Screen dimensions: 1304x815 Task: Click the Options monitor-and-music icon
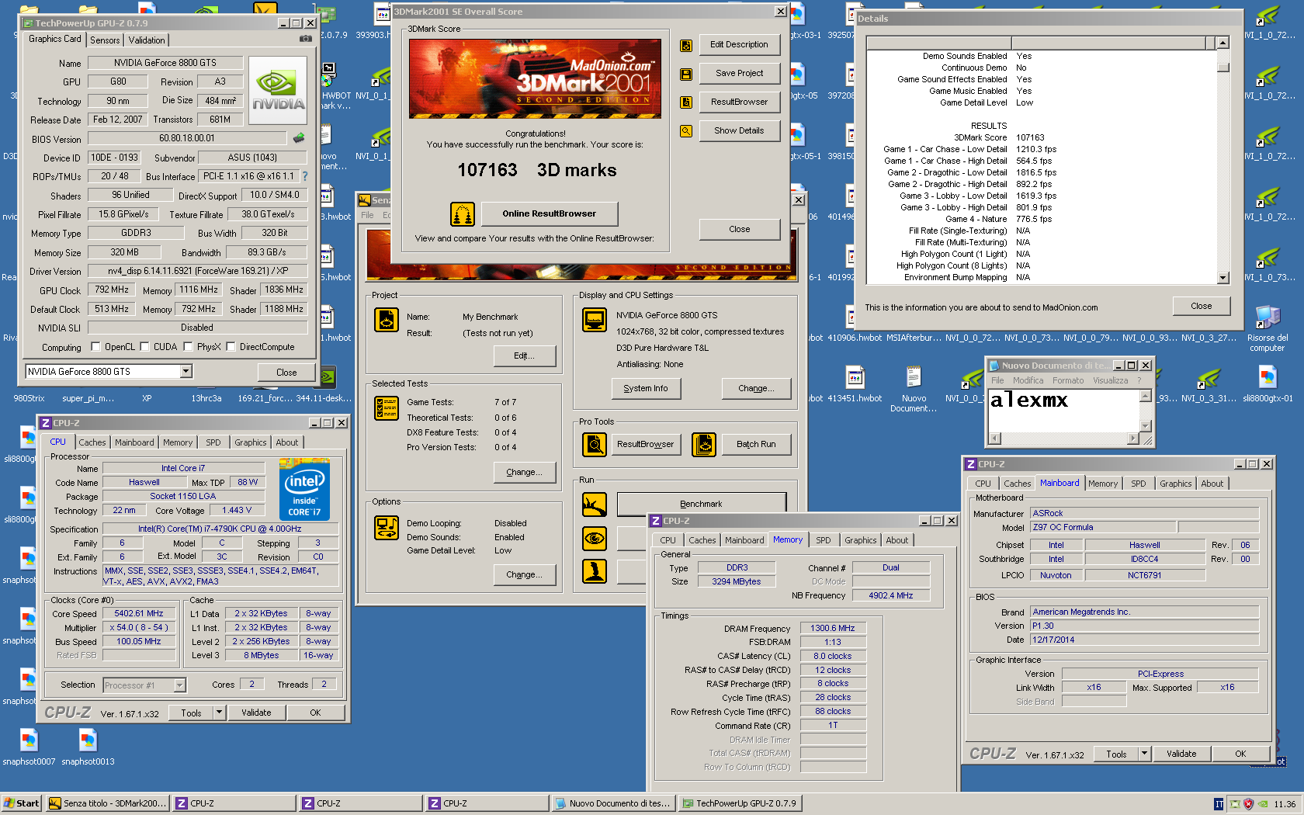[x=387, y=528]
